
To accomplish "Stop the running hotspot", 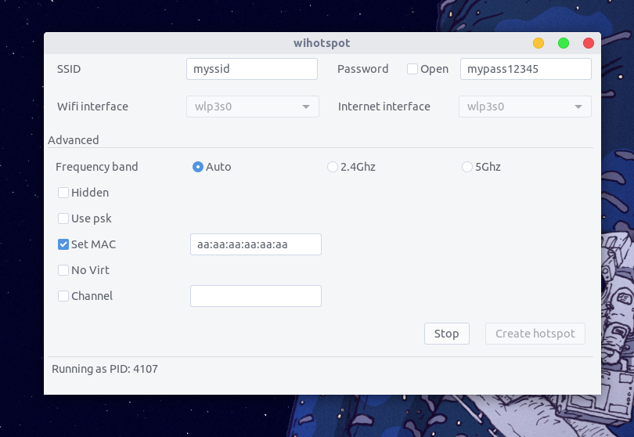I will tap(447, 334).
